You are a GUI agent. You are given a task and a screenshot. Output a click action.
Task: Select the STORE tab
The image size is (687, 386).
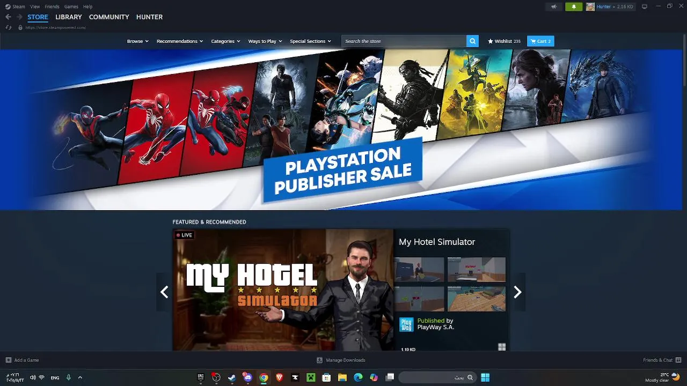pos(38,17)
